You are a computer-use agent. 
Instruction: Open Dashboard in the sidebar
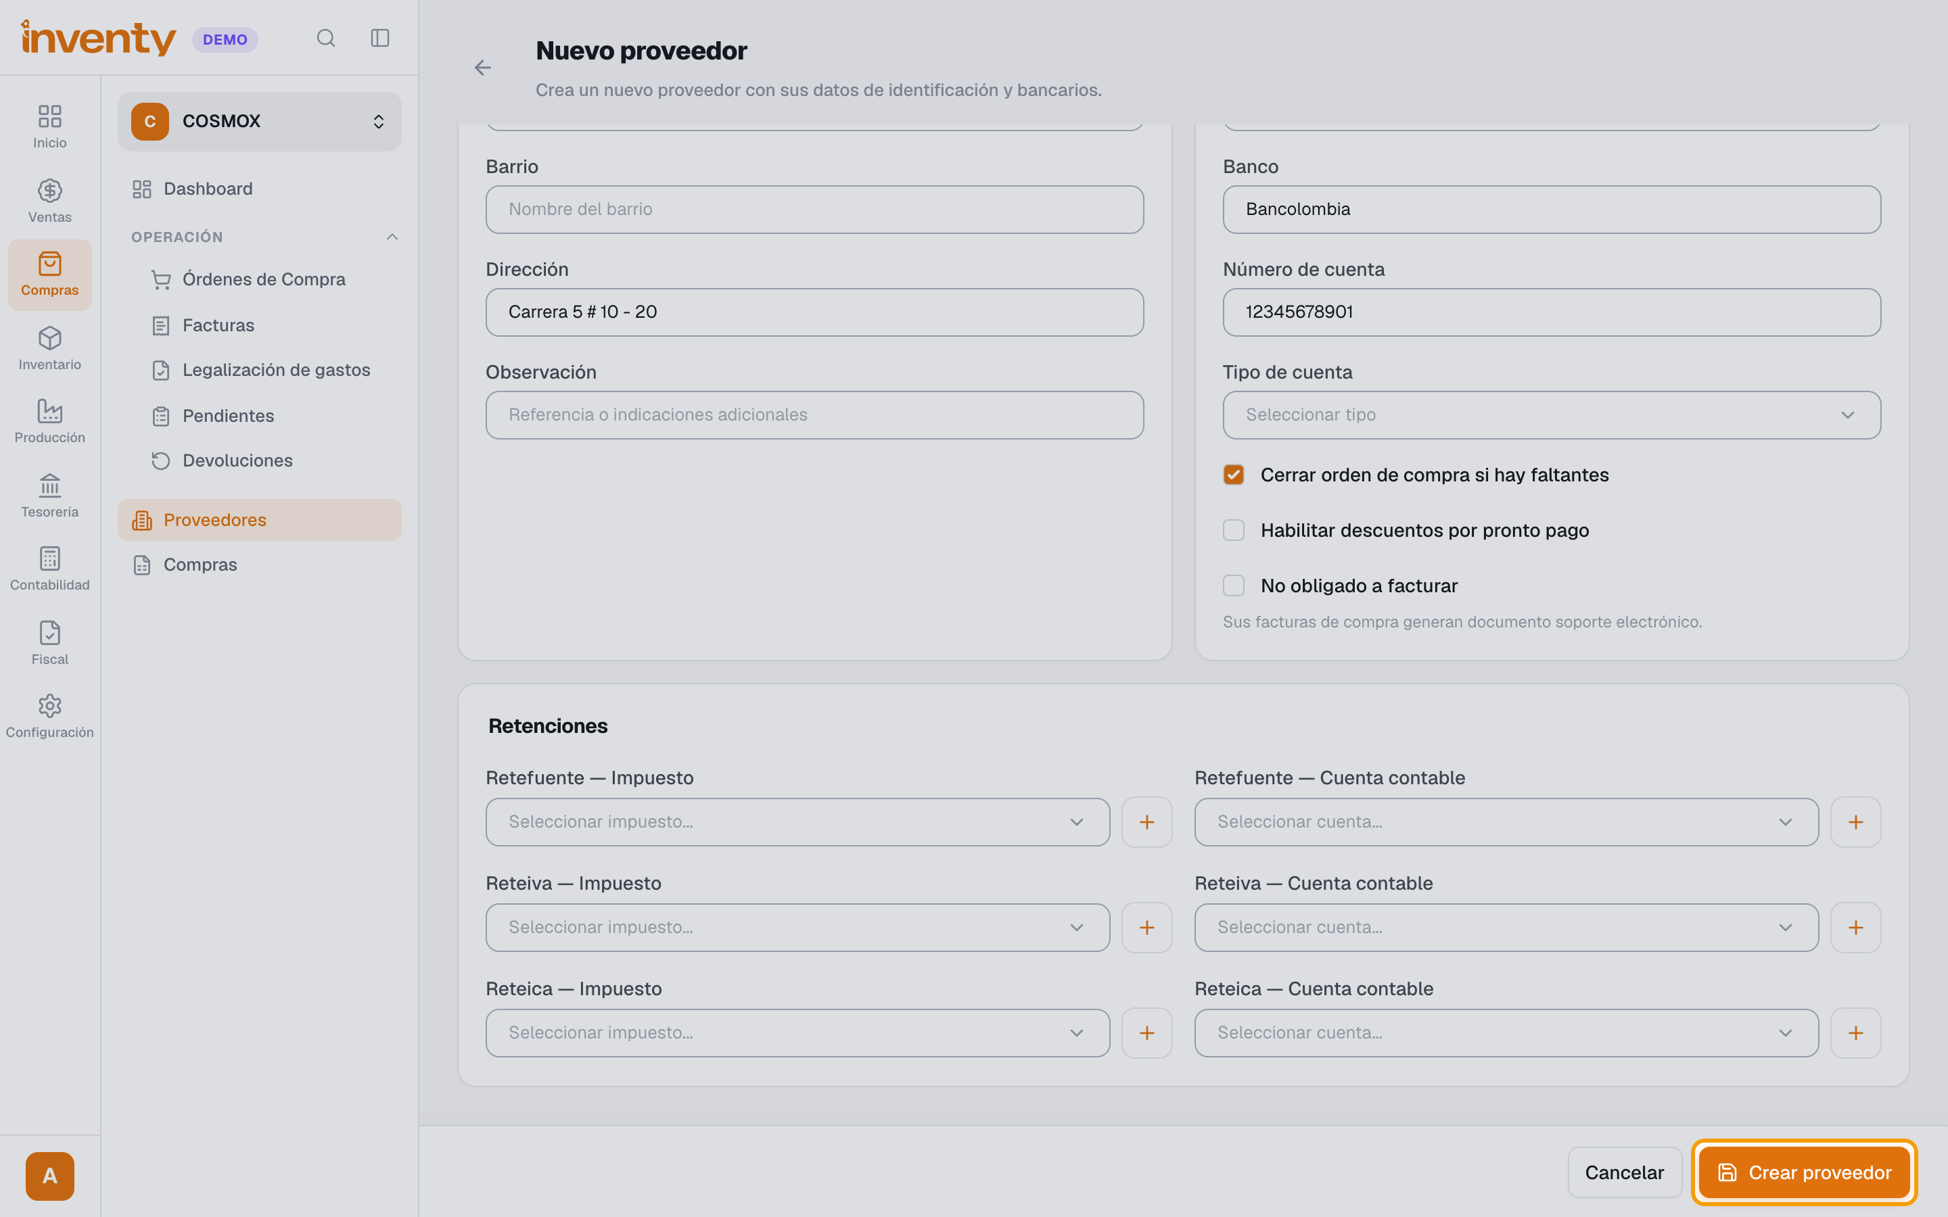259,189
